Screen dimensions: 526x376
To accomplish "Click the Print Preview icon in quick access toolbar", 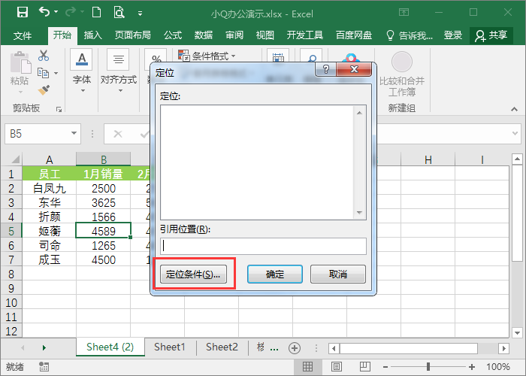I will (119, 13).
